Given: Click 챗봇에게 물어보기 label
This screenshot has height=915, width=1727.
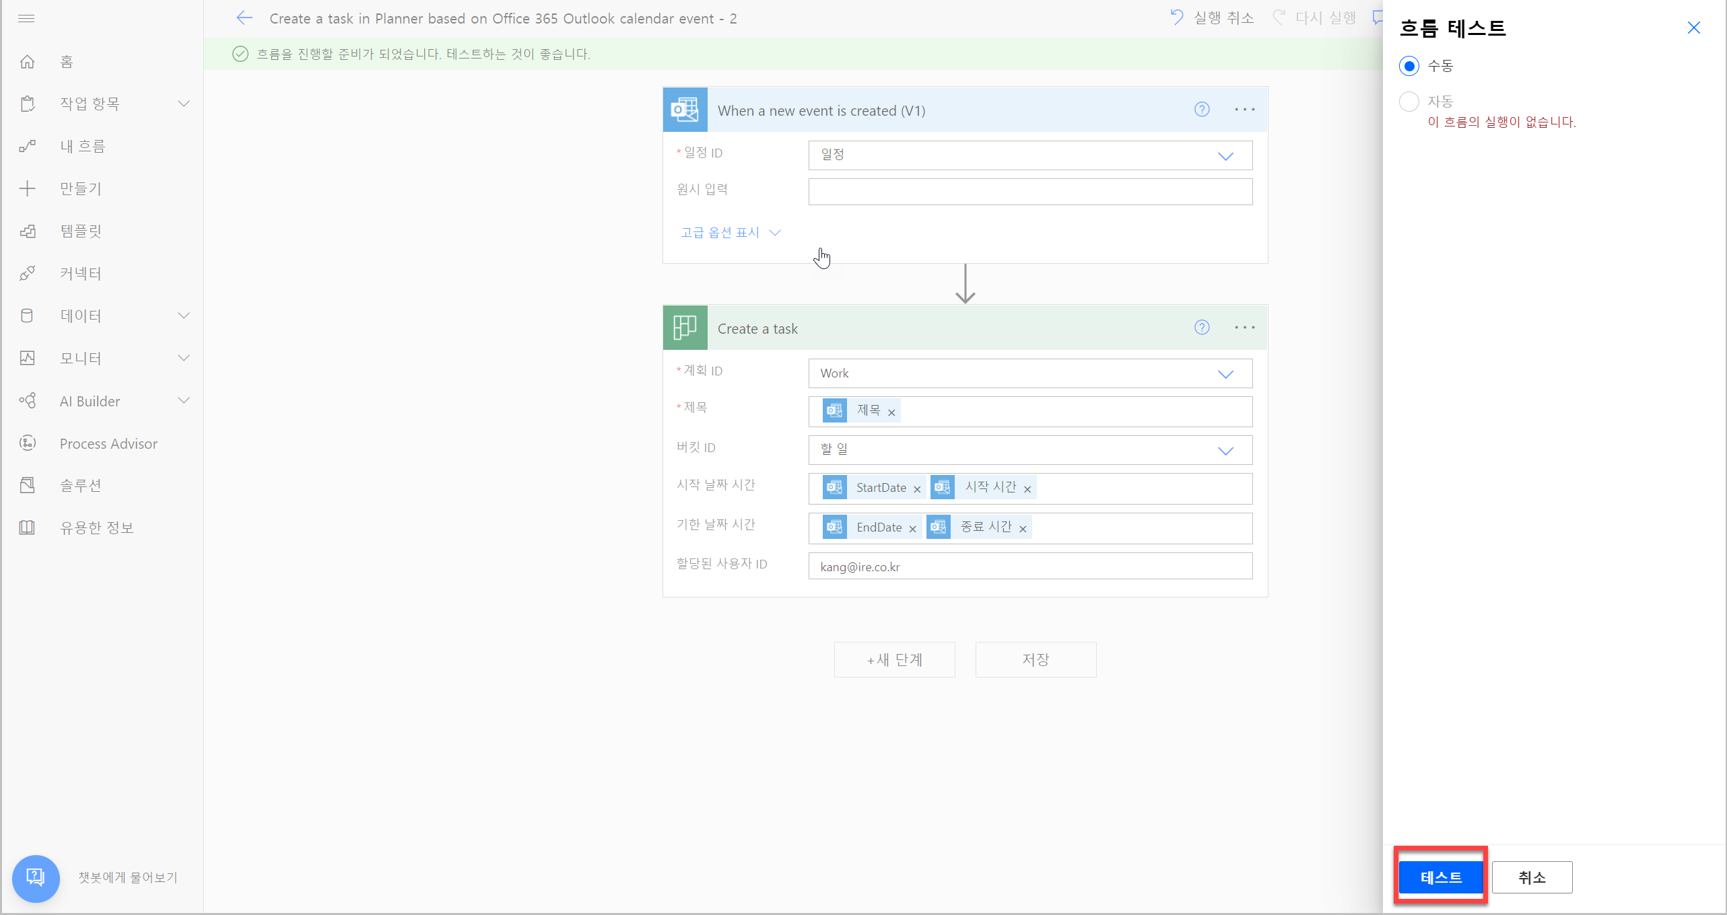Looking at the screenshot, I should coord(128,877).
